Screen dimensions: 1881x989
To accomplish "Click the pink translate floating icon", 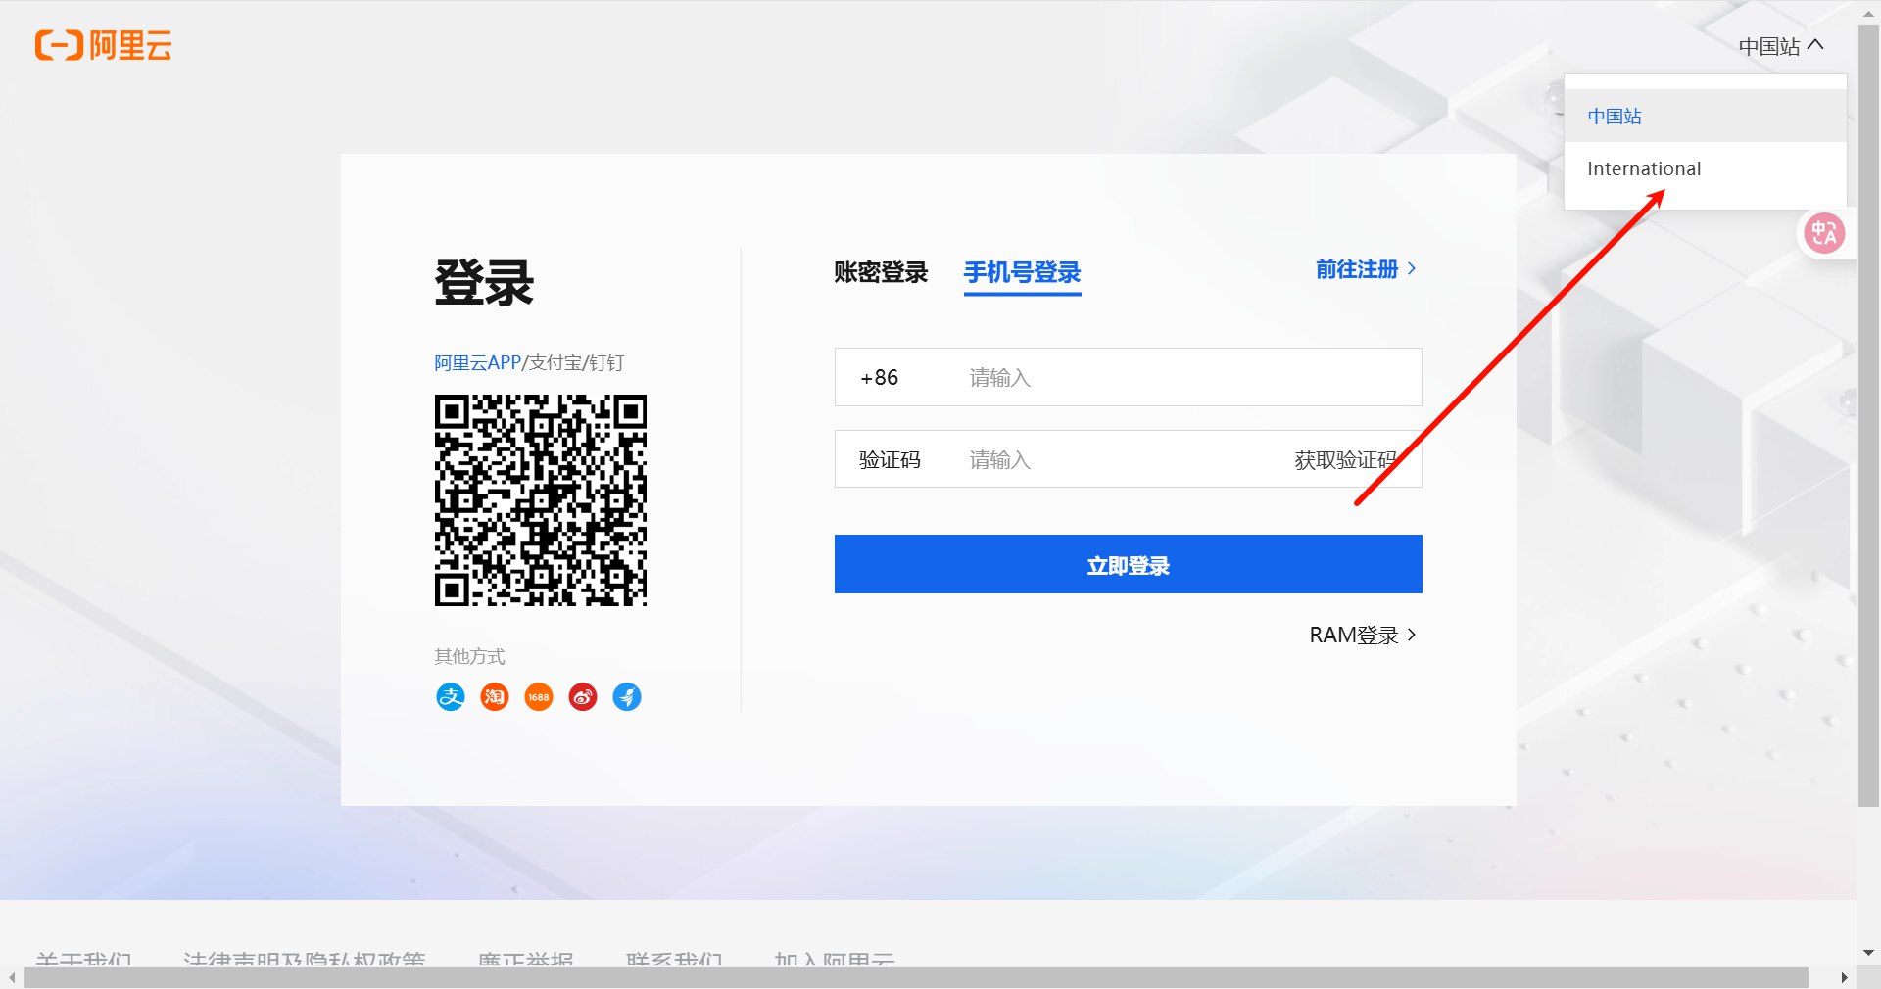I will 1824,233.
